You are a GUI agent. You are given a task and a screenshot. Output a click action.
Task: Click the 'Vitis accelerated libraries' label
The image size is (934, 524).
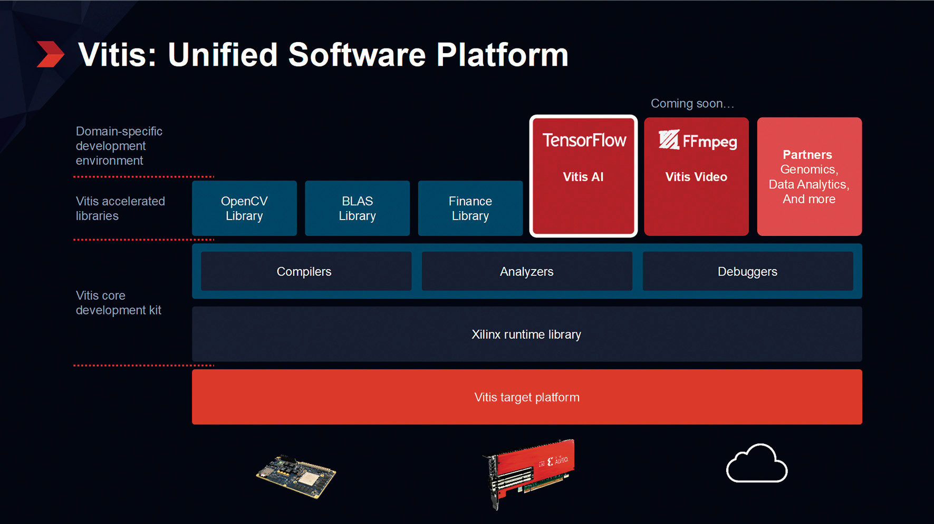click(120, 209)
